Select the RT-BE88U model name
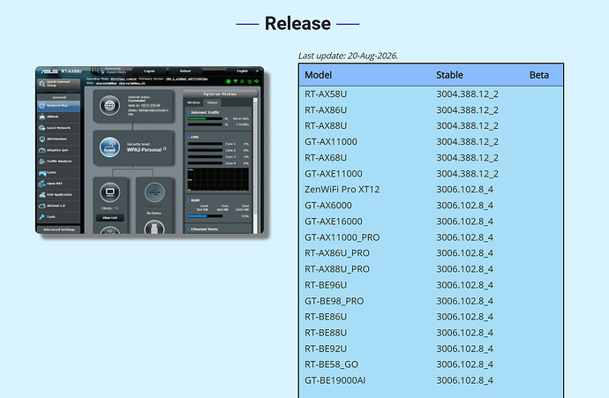Viewport: 609px width, 398px height. point(326,333)
